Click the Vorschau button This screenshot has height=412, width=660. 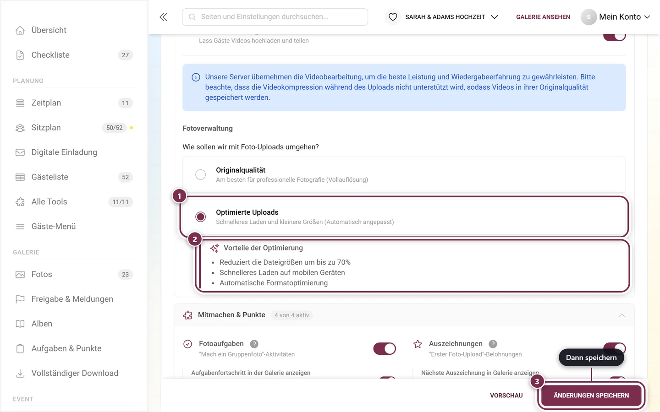tap(506, 396)
